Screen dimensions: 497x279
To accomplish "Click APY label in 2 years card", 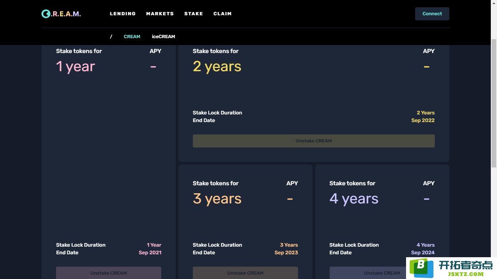I will [429, 51].
